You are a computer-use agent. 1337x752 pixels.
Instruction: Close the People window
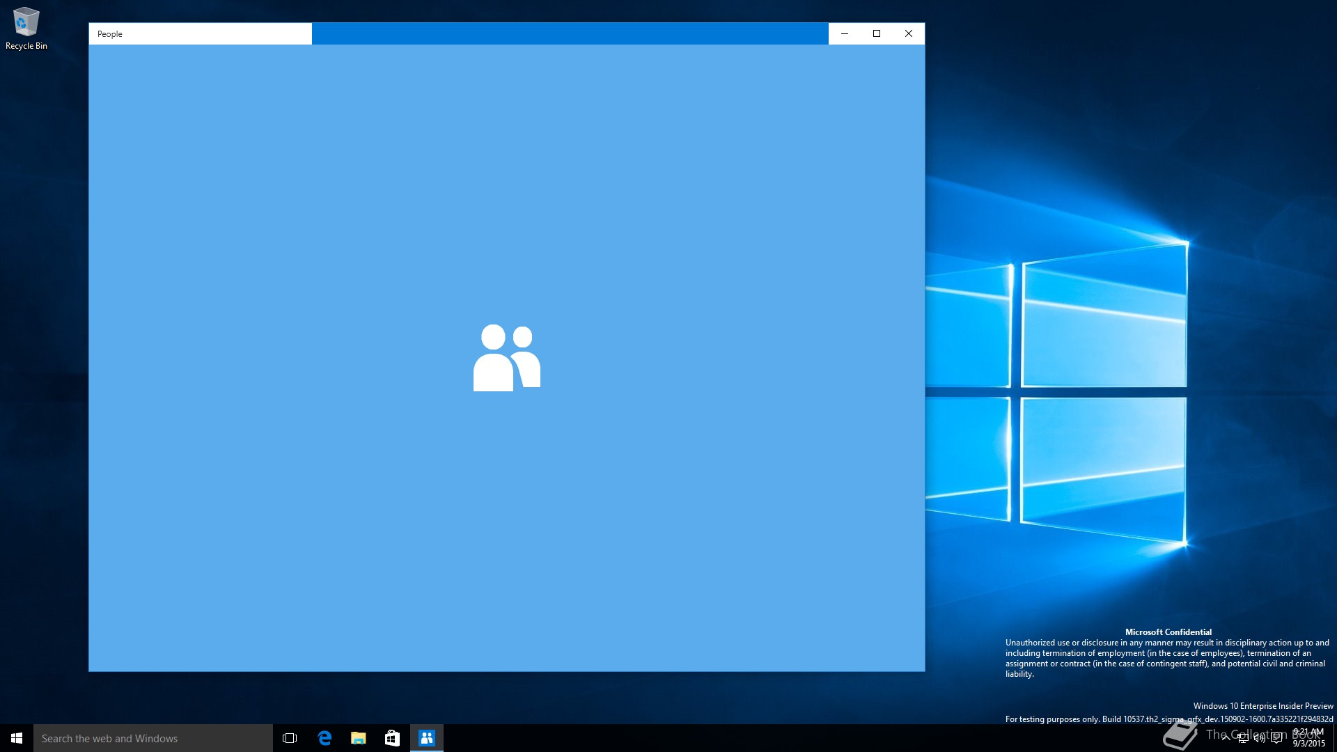coord(909,33)
